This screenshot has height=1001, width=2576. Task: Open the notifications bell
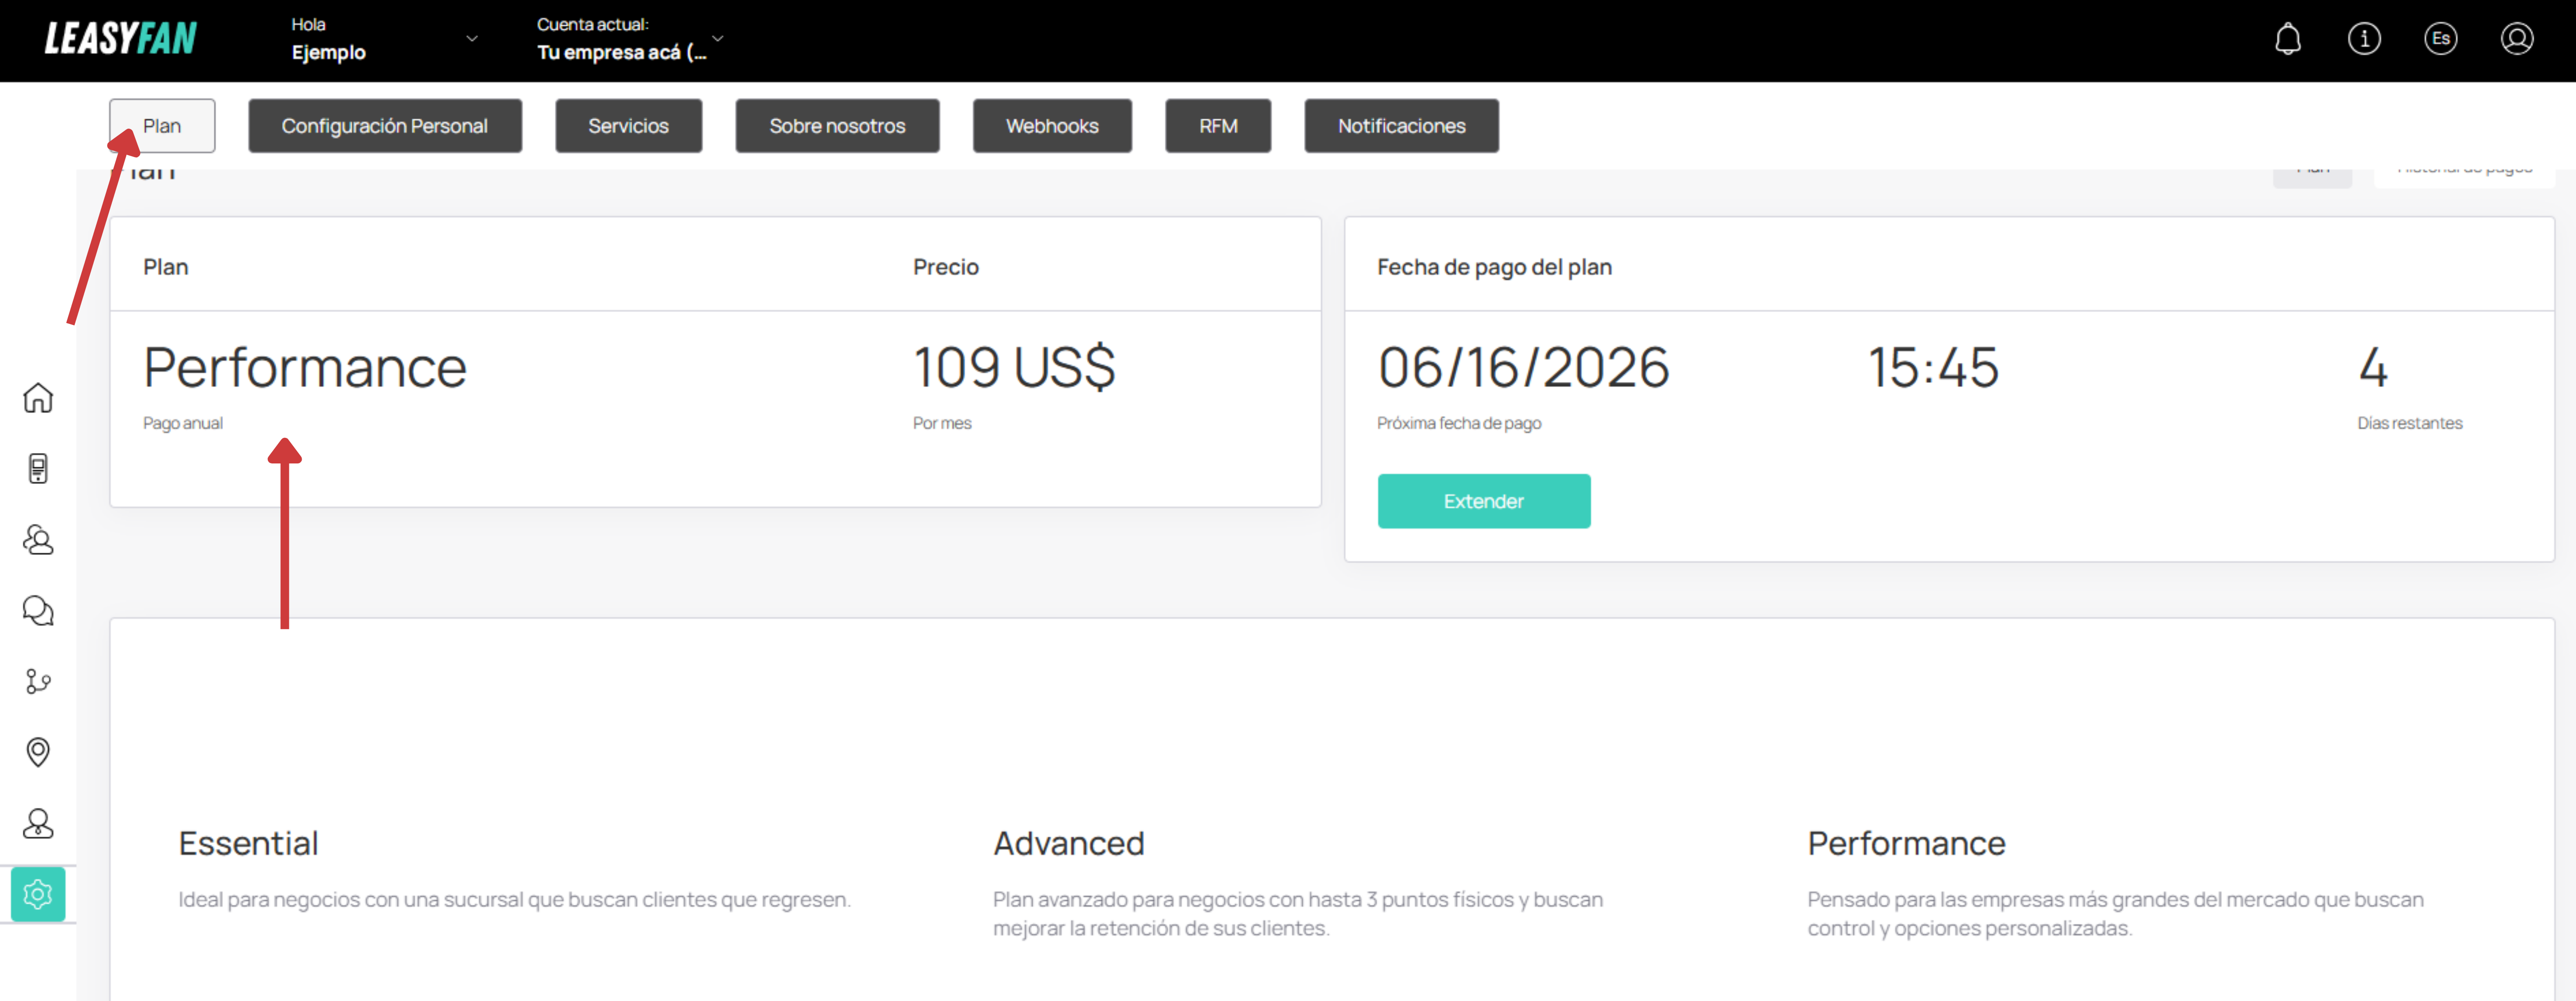click(2288, 40)
